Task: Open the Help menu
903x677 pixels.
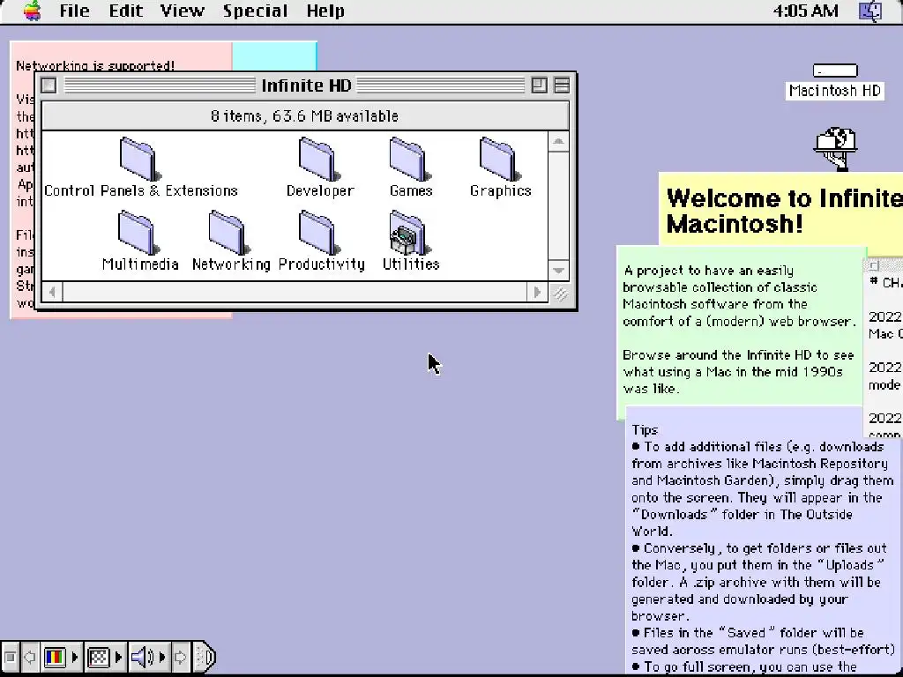Action: coord(325,11)
